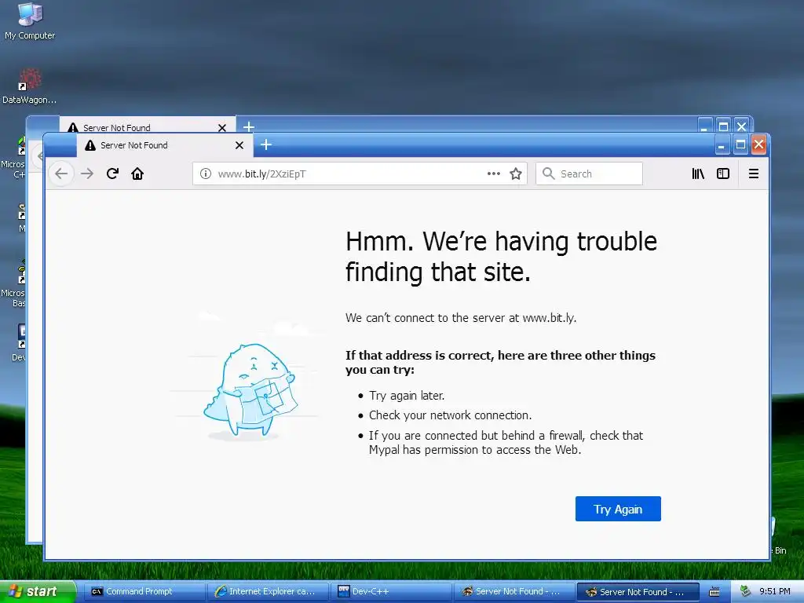This screenshot has width=804, height=603.
Task: Focus the Search box in toolbar
Action: pos(589,174)
